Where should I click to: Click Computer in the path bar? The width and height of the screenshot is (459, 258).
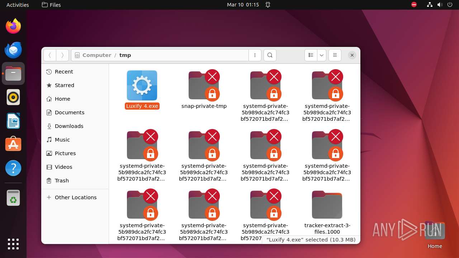pyautogui.click(x=97, y=55)
